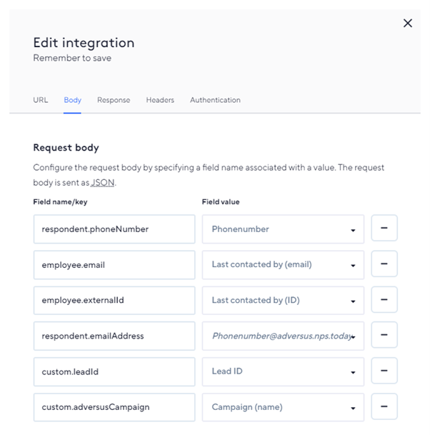Image resolution: width=430 pixels, height=435 pixels.
Task: Remove the custom.adversusCampaign field row
Action: (x=384, y=407)
